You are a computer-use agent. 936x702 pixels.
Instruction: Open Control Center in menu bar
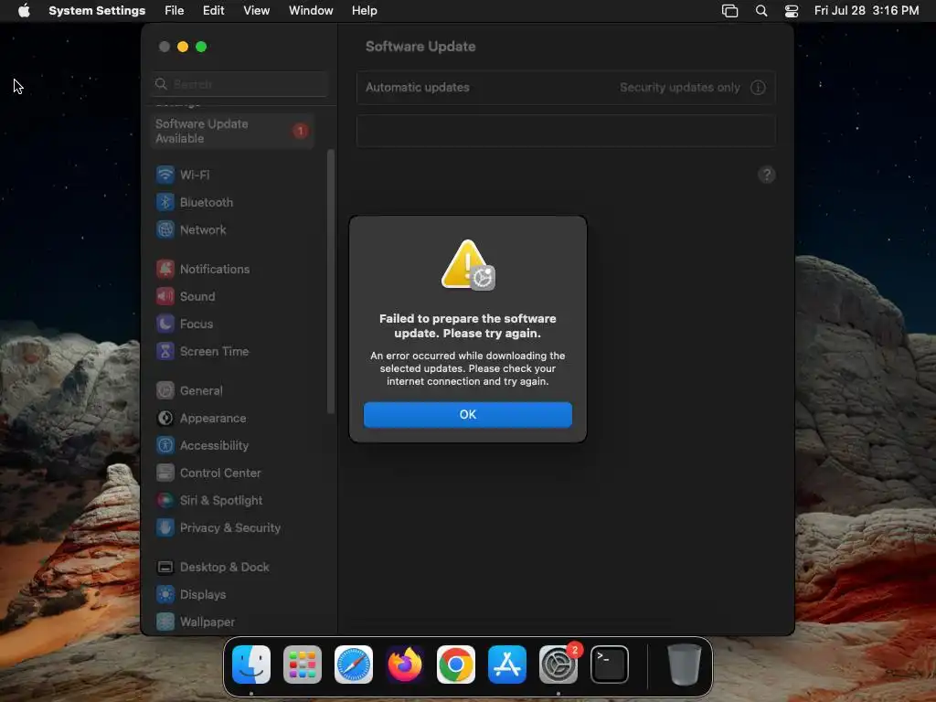(x=792, y=11)
